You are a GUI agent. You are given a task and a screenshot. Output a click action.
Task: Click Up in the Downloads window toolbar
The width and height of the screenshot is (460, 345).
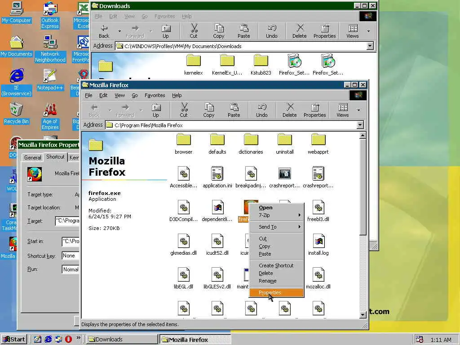(x=166, y=31)
